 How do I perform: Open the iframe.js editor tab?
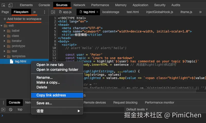point(186,12)
